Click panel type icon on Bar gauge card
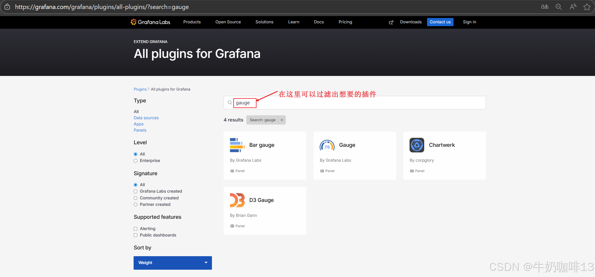The height and width of the screenshot is (277, 595). coord(232,171)
